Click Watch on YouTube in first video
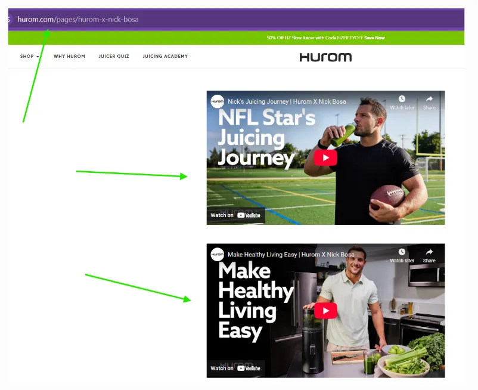This screenshot has width=478, height=390. click(235, 215)
